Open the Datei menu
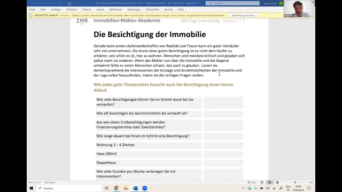This screenshot has height=192, width=342. 32,10
